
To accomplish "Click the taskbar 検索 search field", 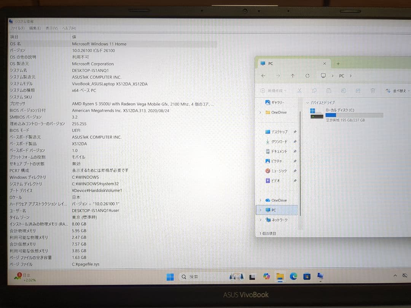I will click(x=198, y=276).
